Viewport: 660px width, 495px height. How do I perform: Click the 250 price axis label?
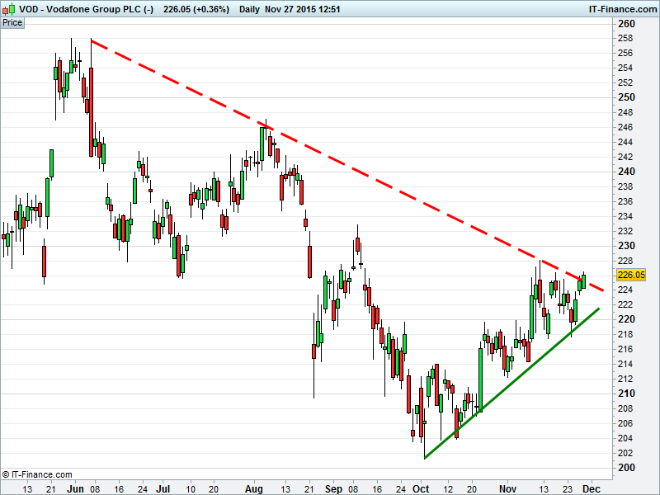[x=627, y=97]
